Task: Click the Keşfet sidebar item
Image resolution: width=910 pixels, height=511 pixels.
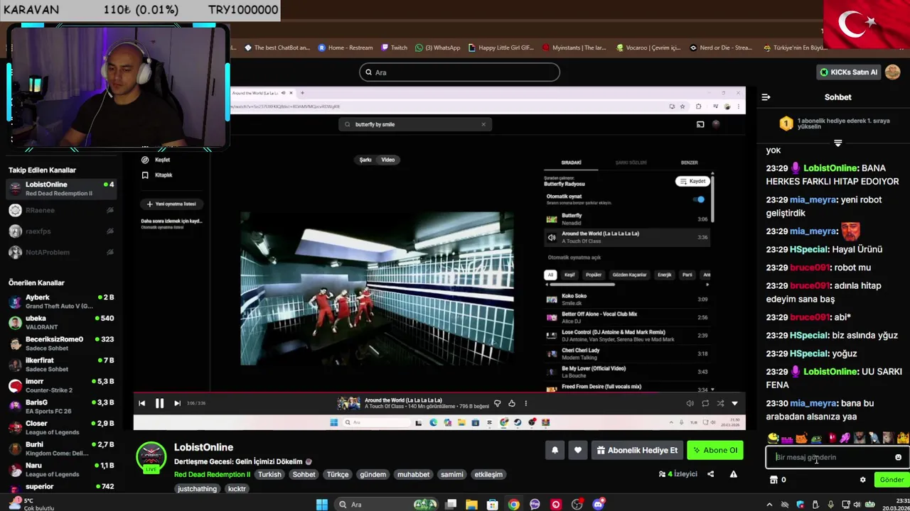Action: click(156, 160)
